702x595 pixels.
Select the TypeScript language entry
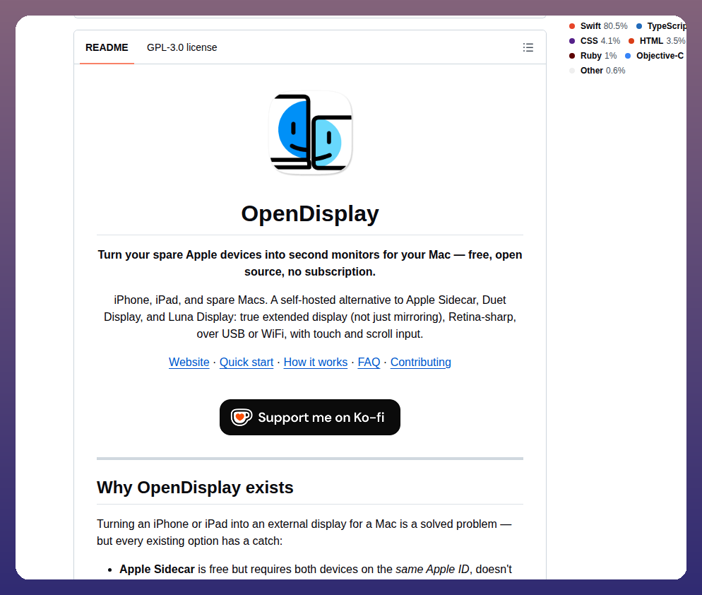(662, 26)
